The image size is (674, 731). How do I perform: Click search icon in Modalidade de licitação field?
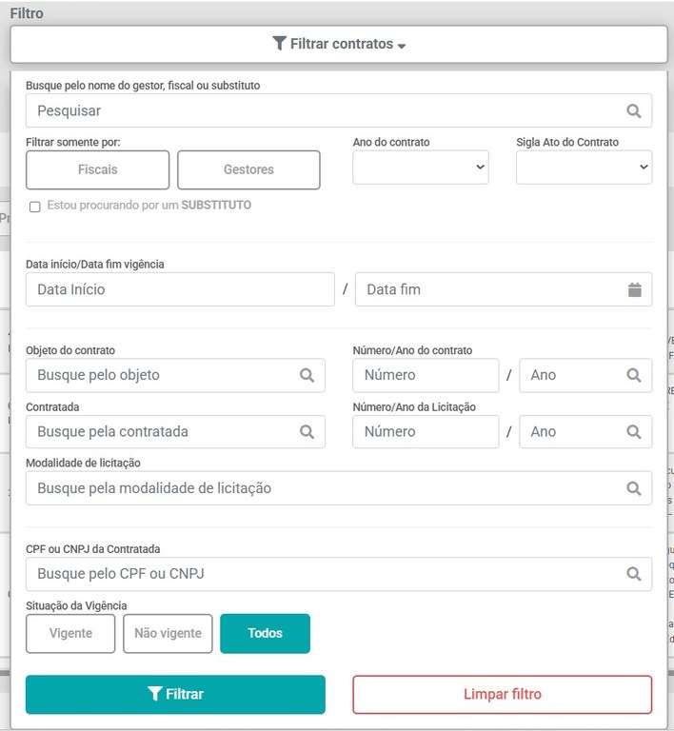tap(634, 488)
